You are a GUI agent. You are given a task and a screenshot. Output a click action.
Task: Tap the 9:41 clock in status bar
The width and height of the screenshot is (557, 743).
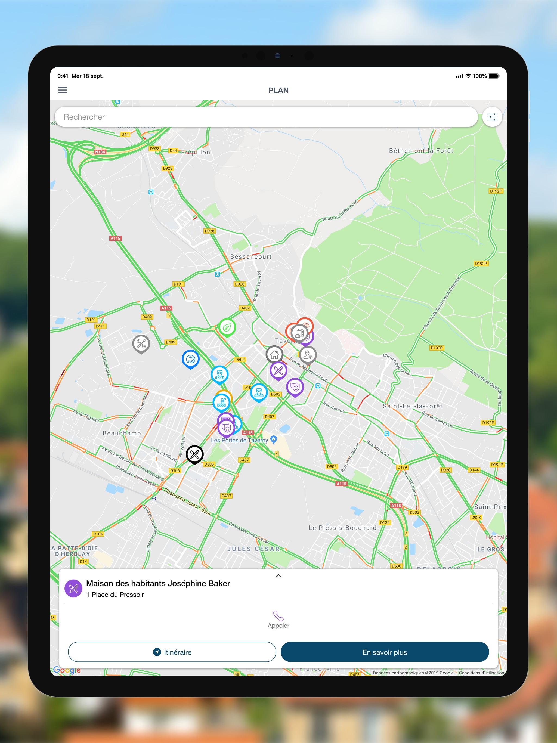pyautogui.click(x=63, y=76)
